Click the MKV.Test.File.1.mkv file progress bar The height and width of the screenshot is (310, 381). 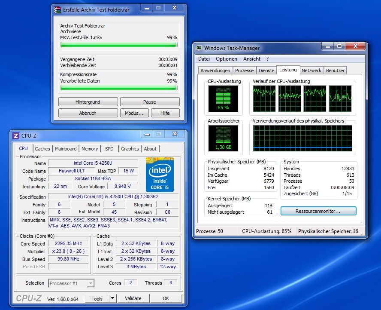point(119,45)
